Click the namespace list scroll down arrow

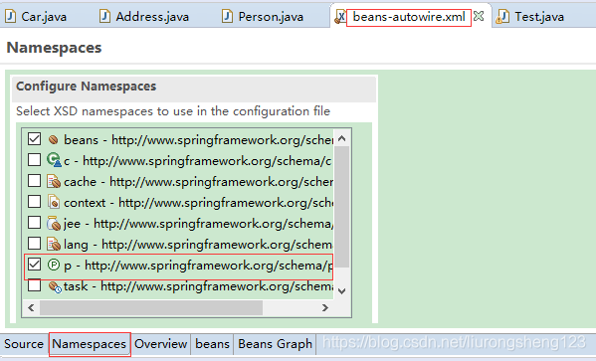[x=341, y=291]
